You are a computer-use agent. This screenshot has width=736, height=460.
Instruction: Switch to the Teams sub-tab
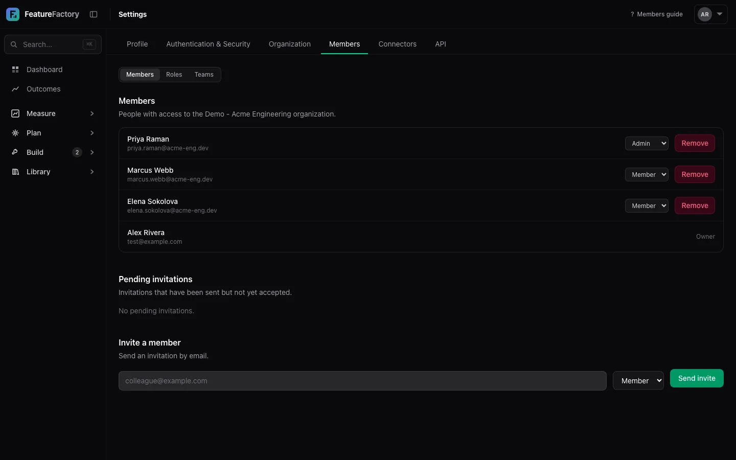pos(204,75)
